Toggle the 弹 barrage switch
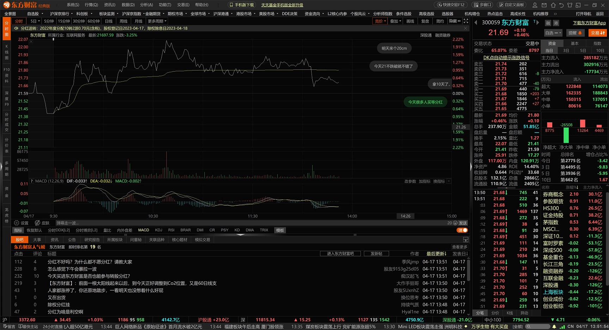The image size is (609, 330). (x=462, y=230)
